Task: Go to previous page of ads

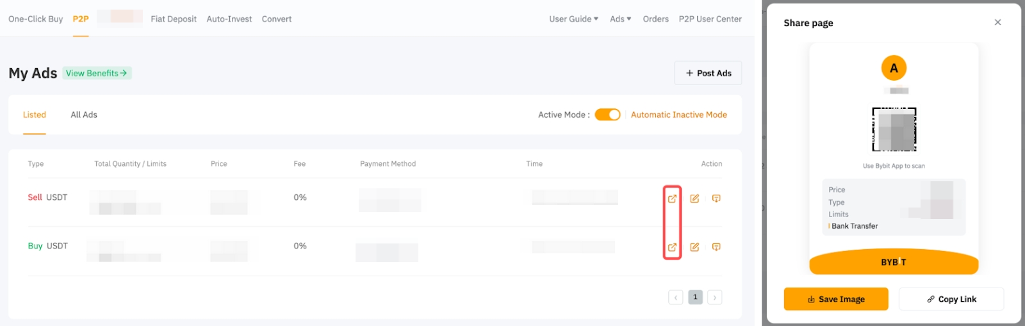Action: click(x=675, y=297)
